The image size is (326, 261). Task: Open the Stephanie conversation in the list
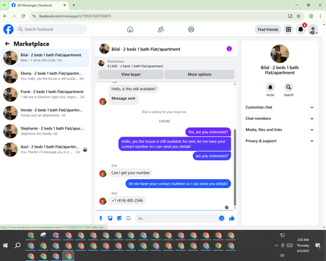point(45,131)
